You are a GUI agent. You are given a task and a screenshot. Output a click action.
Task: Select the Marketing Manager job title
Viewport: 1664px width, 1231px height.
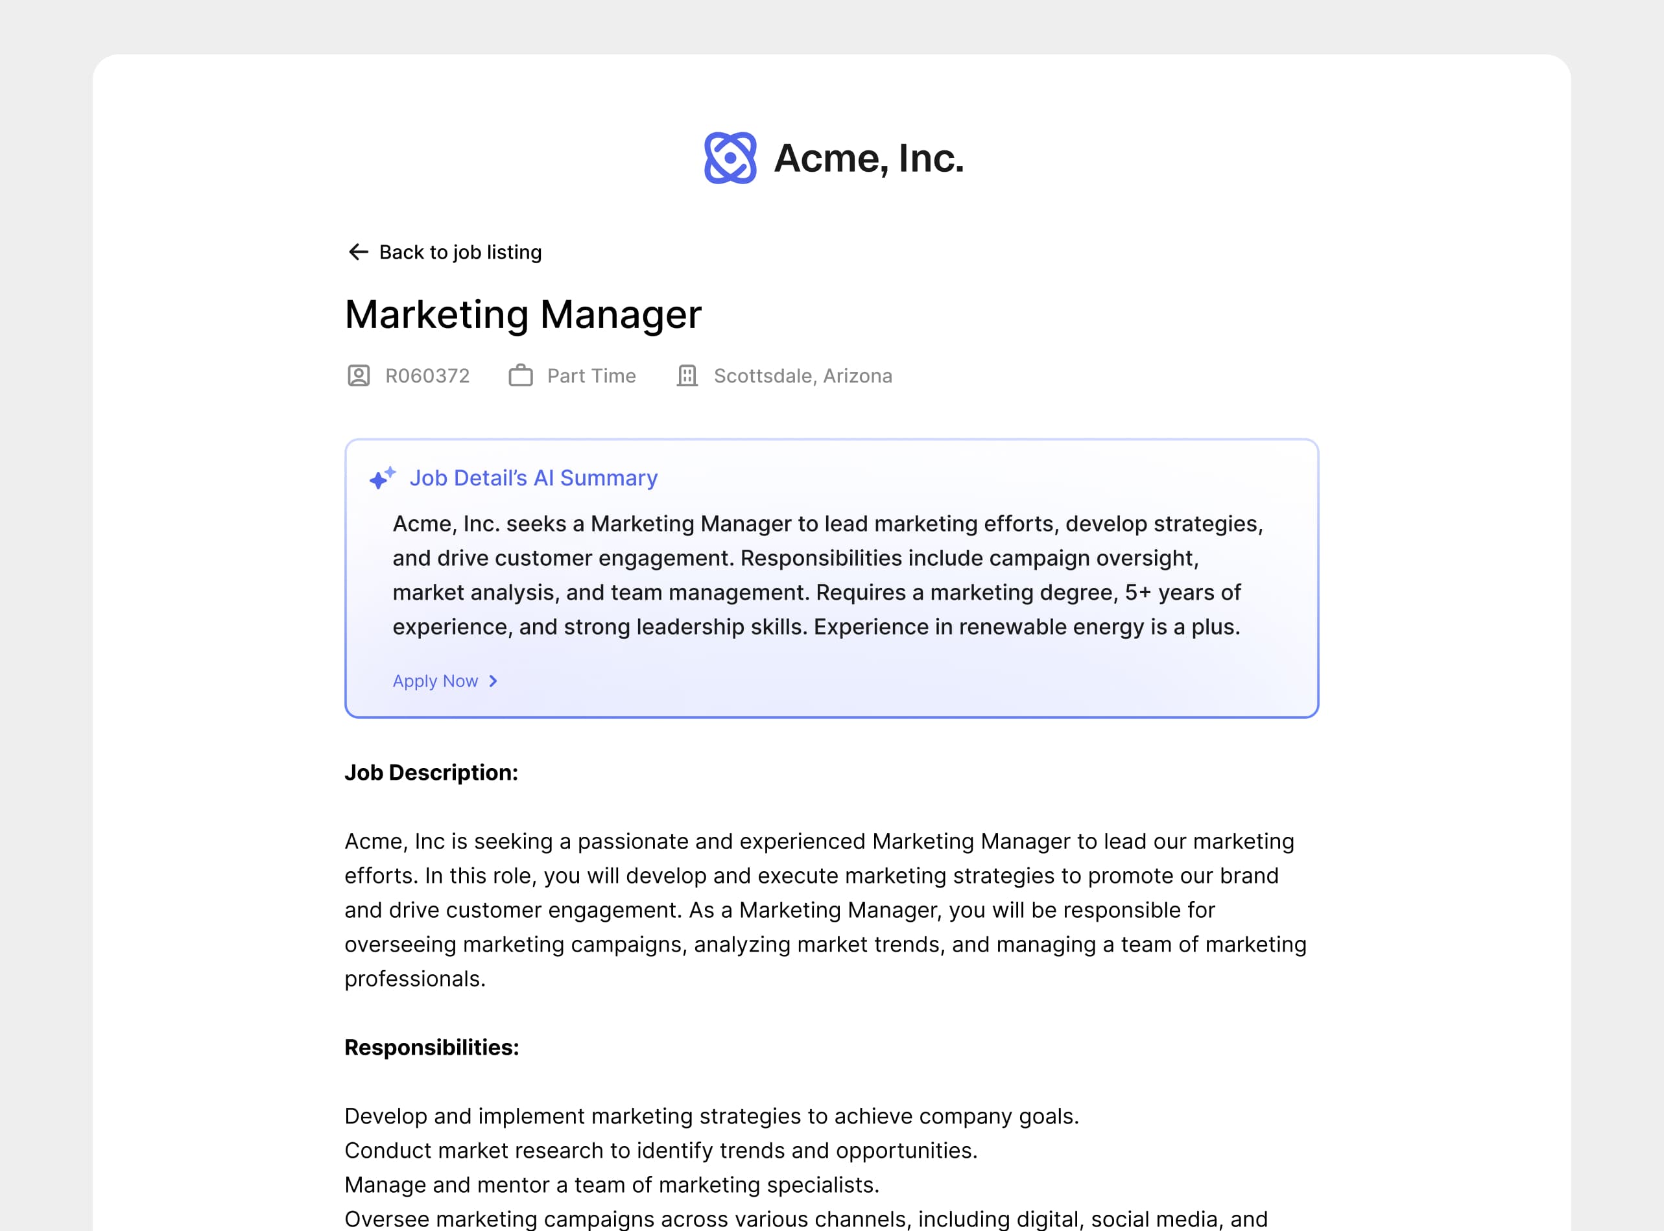coord(523,314)
